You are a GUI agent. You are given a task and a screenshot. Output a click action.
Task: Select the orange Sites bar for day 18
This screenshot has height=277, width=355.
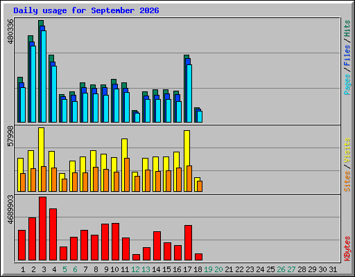[x=200, y=186]
